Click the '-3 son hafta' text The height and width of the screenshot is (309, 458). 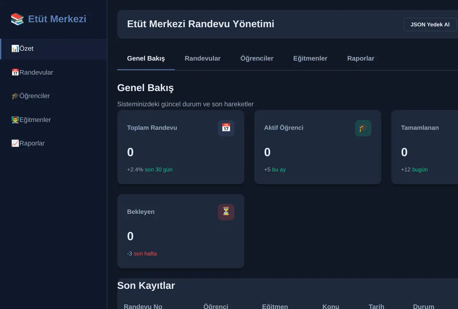click(x=142, y=254)
